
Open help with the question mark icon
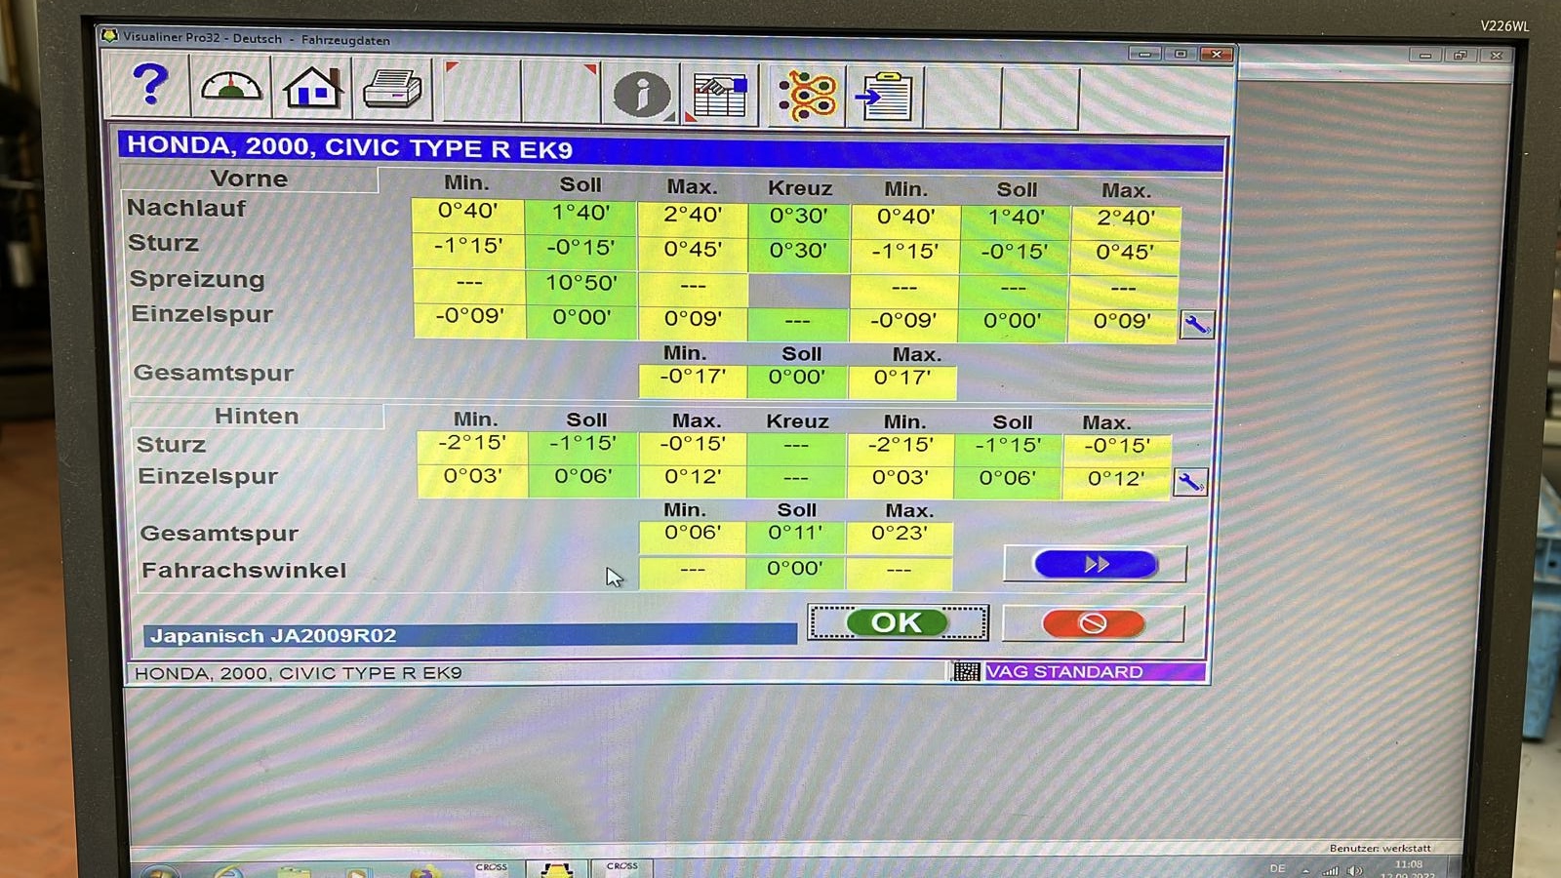pos(150,85)
